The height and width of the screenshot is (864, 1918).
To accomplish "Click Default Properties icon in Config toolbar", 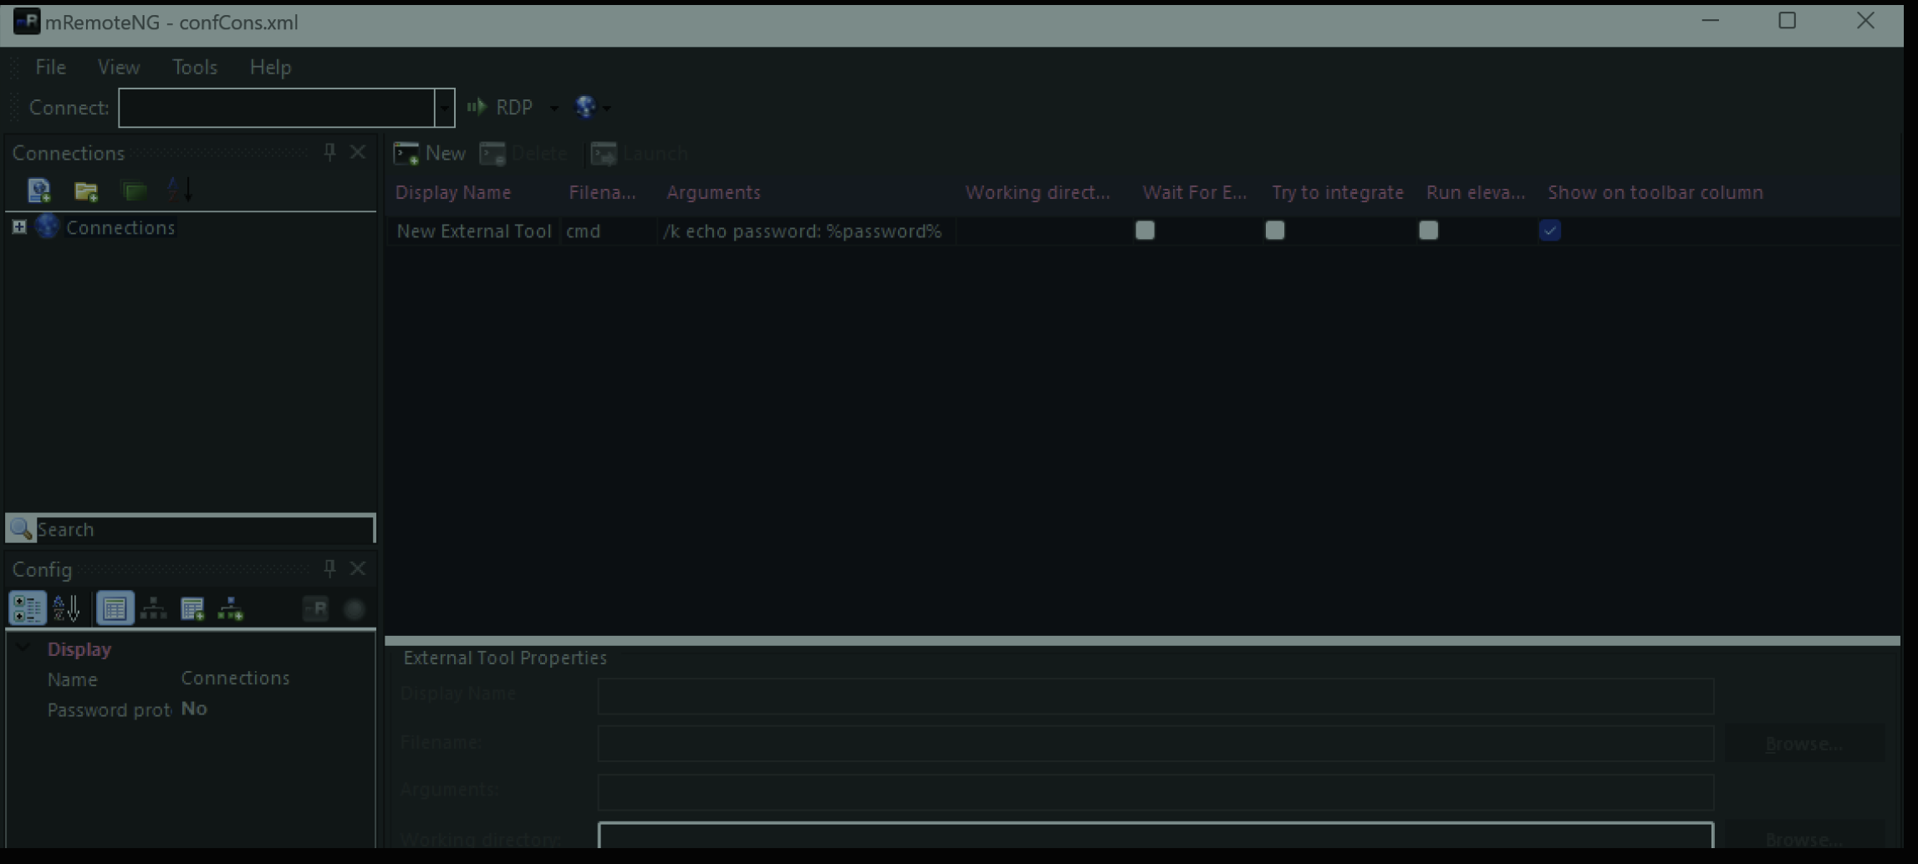I will (x=192, y=608).
